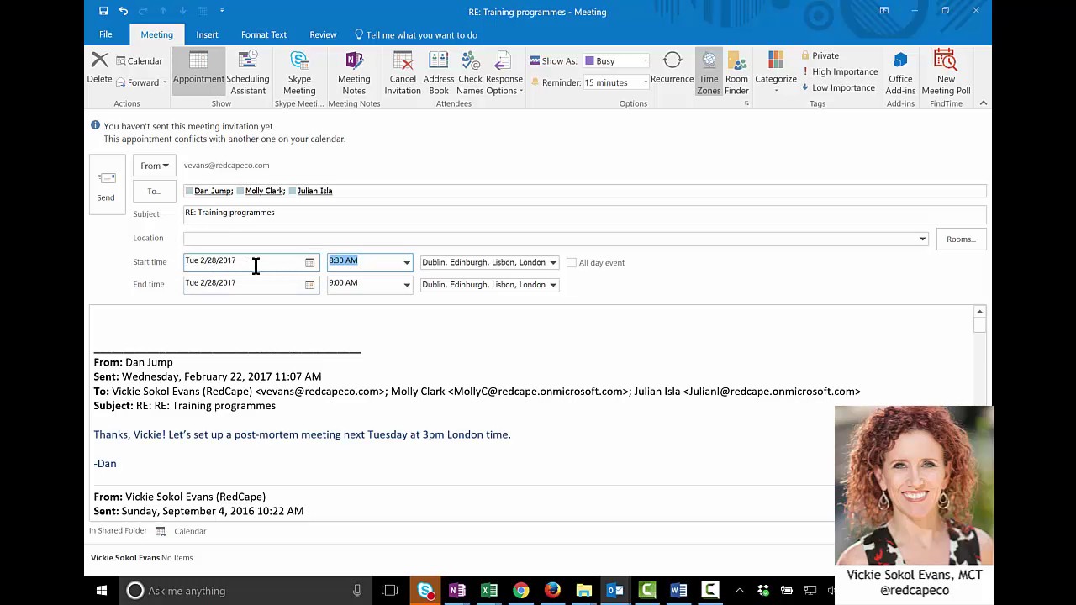Image resolution: width=1076 pixels, height=605 pixels.
Task: Collapse the ribbon with the chevron
Action: click(x=983, y=103)
